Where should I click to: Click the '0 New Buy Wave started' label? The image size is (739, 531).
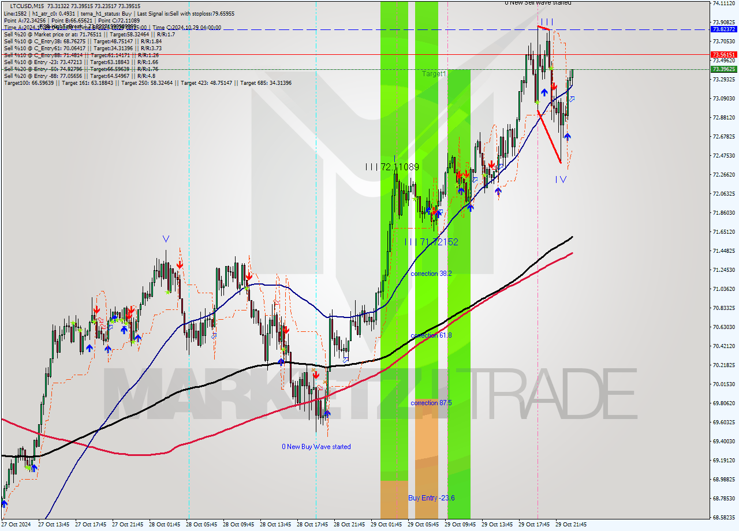pyautogui.click(x=316, y=447)
